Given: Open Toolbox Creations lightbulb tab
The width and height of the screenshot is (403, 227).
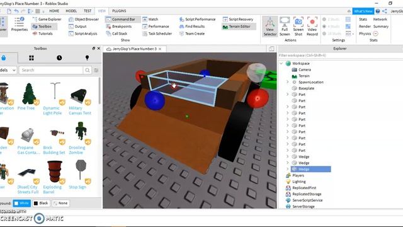Looking at the screenshot, I should coord(87,58).
